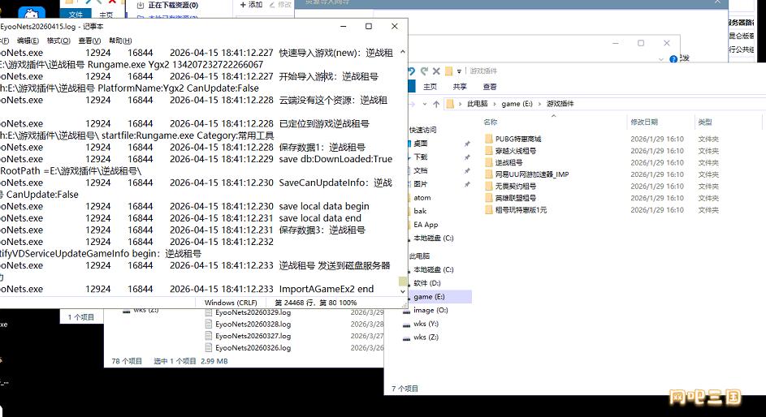Click game (E:) in the address breadcrumb
This screenshot has width=766, height=417.
click(x=517, y=104)
